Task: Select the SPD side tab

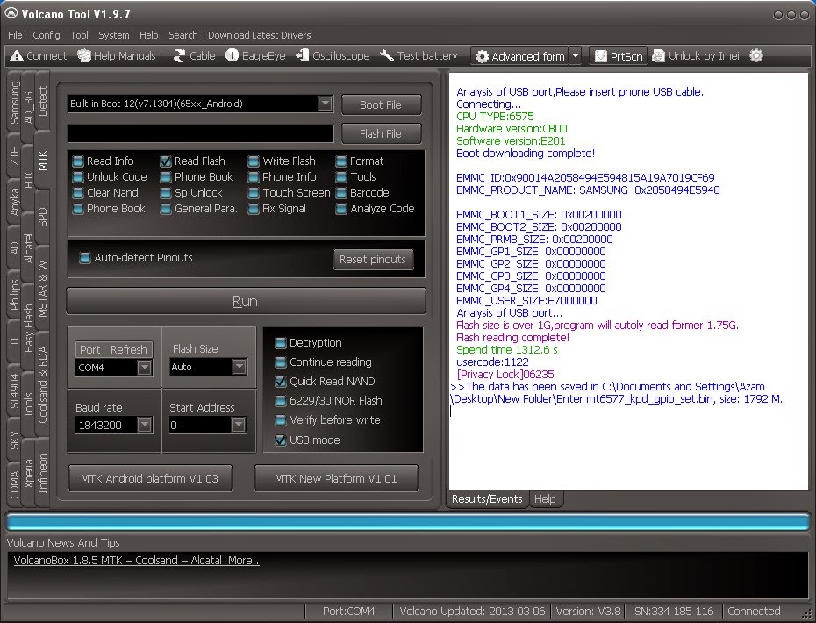Action: tap(43, 217)
